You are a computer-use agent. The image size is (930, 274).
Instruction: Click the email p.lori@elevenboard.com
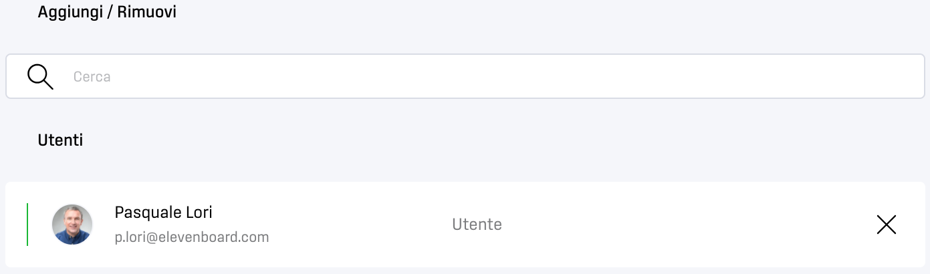(191, 237)
